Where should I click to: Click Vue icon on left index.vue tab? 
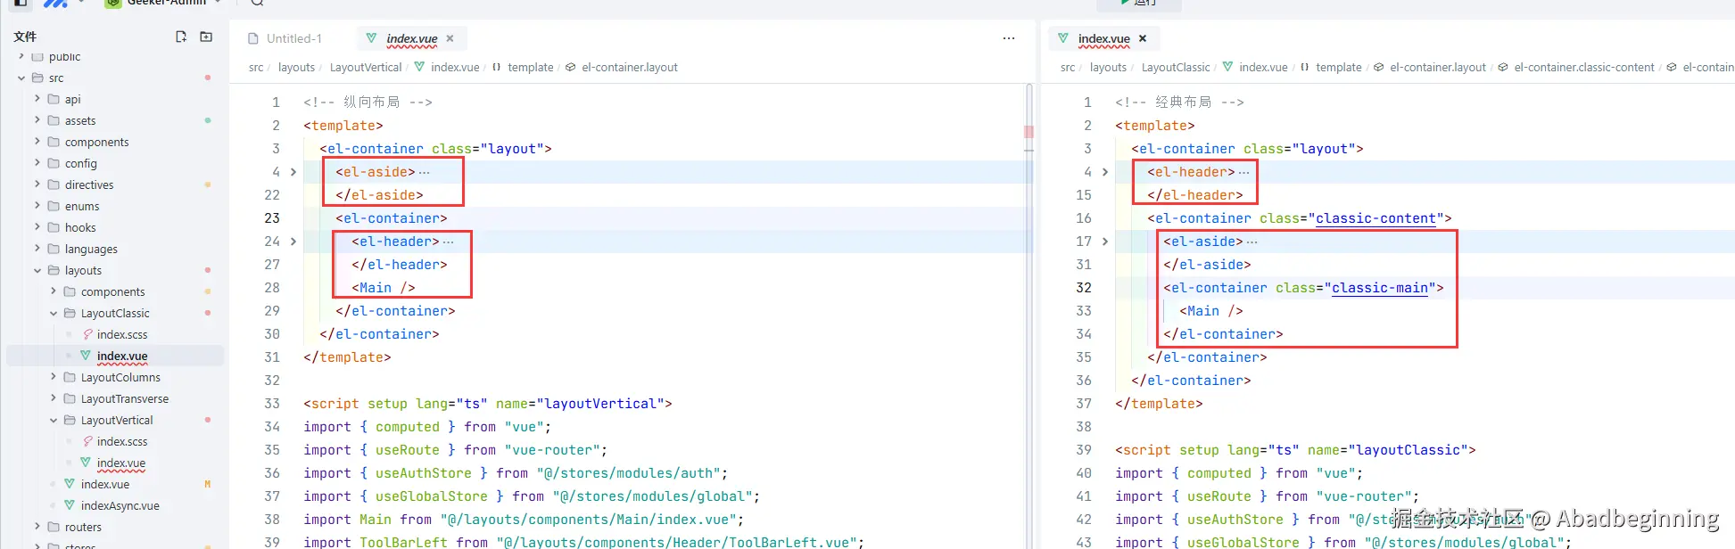click(x=372, y=38)
